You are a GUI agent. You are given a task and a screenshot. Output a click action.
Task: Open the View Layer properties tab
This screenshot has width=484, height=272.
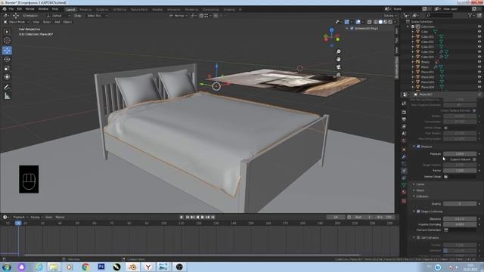(404, 126)
